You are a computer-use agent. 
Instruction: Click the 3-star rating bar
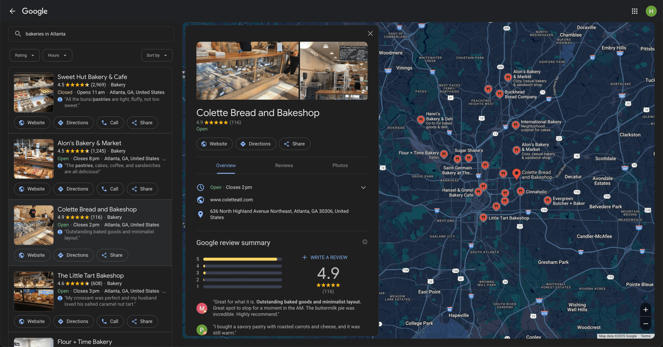click(242, 273)
